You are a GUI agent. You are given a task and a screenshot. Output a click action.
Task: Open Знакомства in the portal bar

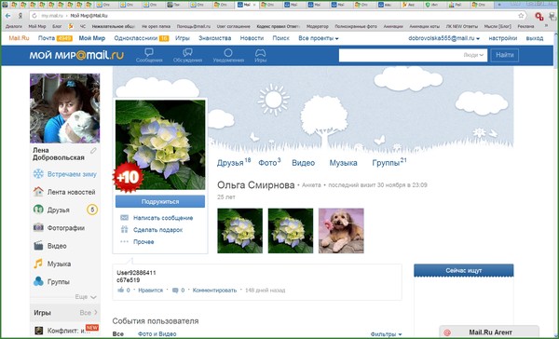click(x=215, y=38)
